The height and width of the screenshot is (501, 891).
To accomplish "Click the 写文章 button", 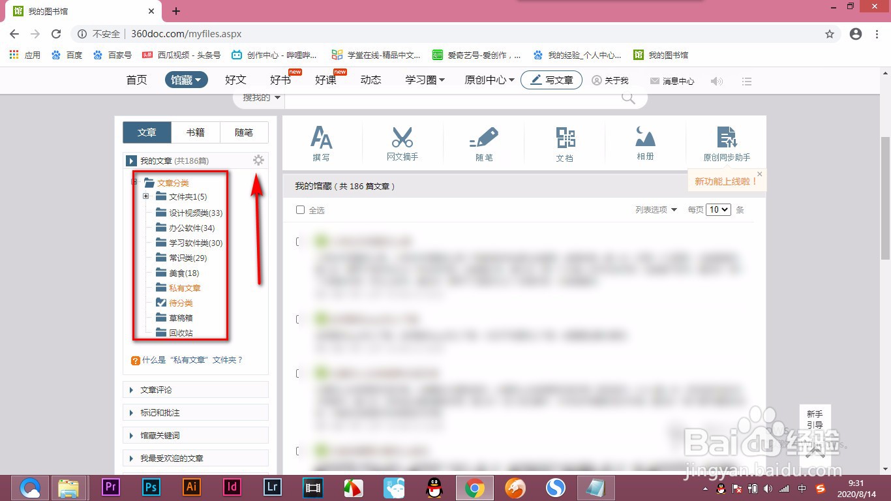I will 551,79.
